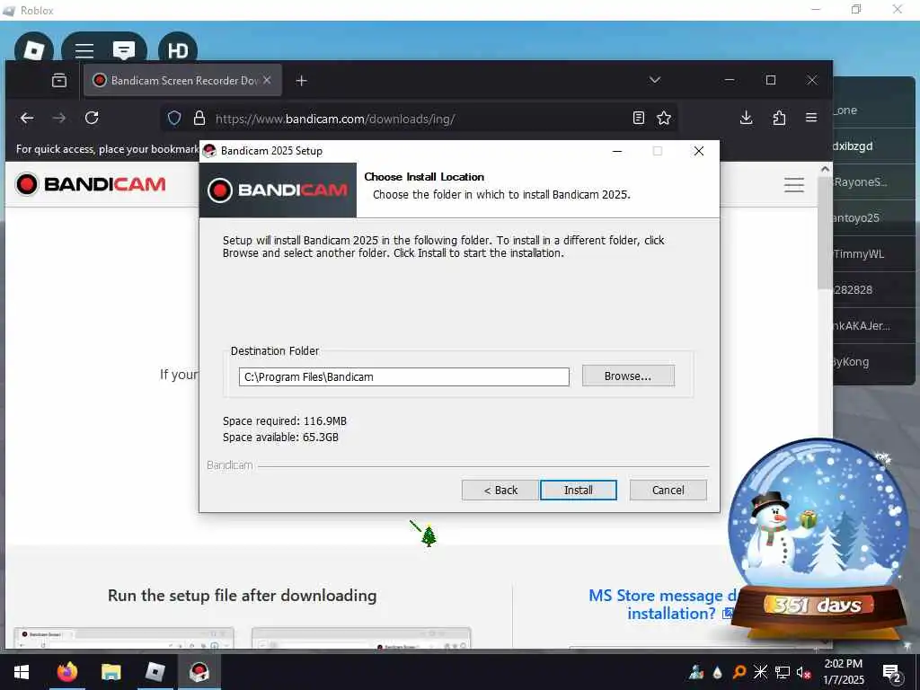The width and height of the screenshot is (920, 690).
Task: Click the Bandicam setup taskbar icon
Action: (x=199, y=672)
